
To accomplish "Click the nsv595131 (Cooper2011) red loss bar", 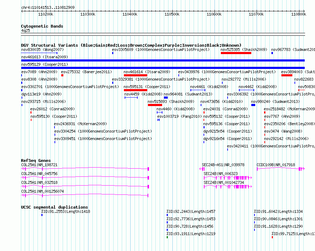I will click(136, 90).
